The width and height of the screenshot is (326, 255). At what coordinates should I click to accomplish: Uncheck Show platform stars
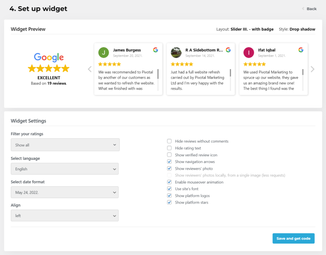(x=169, y=202)
